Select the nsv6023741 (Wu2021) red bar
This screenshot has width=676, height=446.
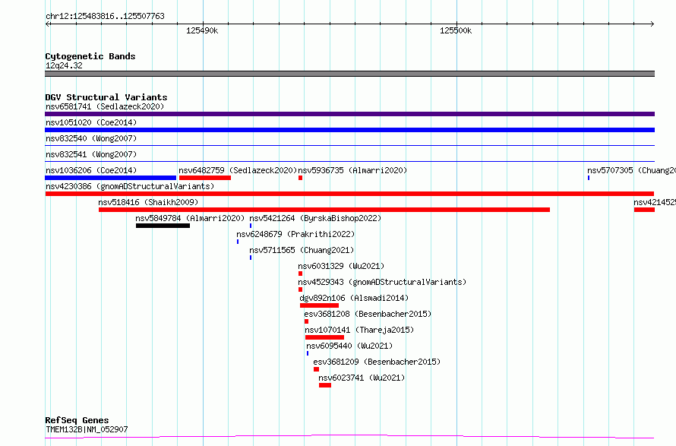click(x=325, y=385)
